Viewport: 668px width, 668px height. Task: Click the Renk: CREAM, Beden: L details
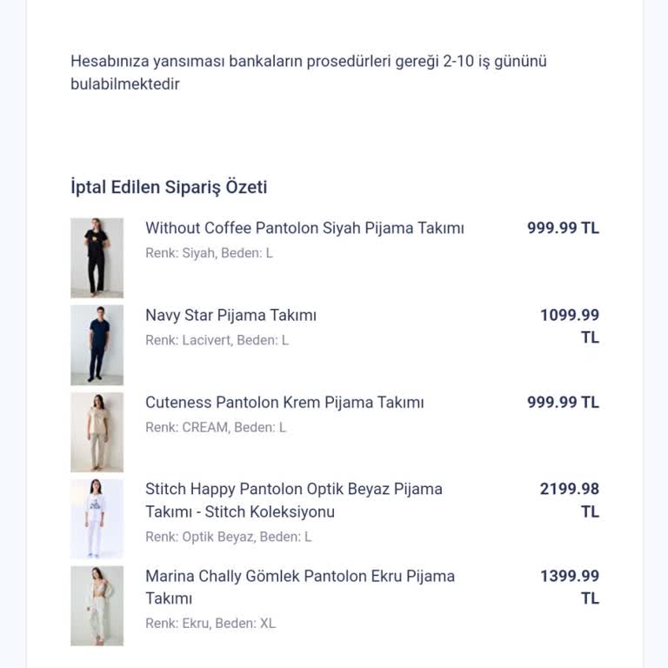215,427
